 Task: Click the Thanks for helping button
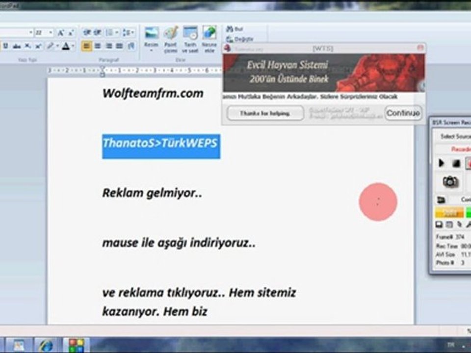265,113
